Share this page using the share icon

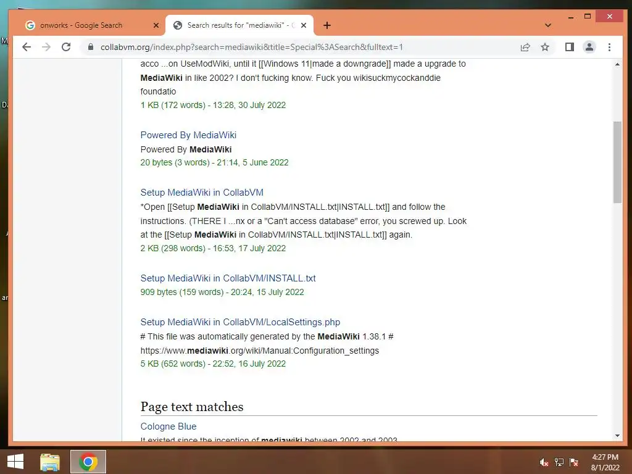(525, 47)
